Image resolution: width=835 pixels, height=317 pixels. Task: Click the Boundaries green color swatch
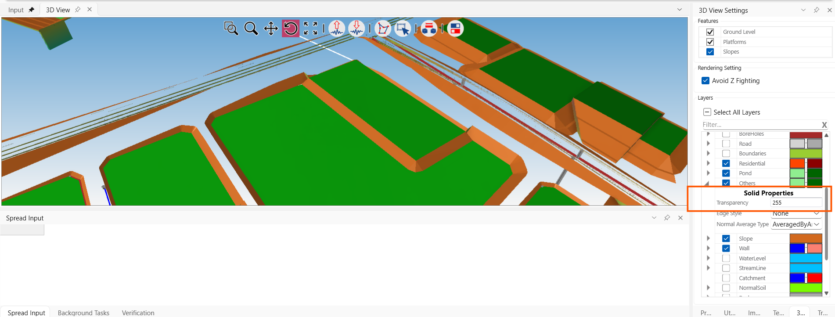tap(806, 154)
